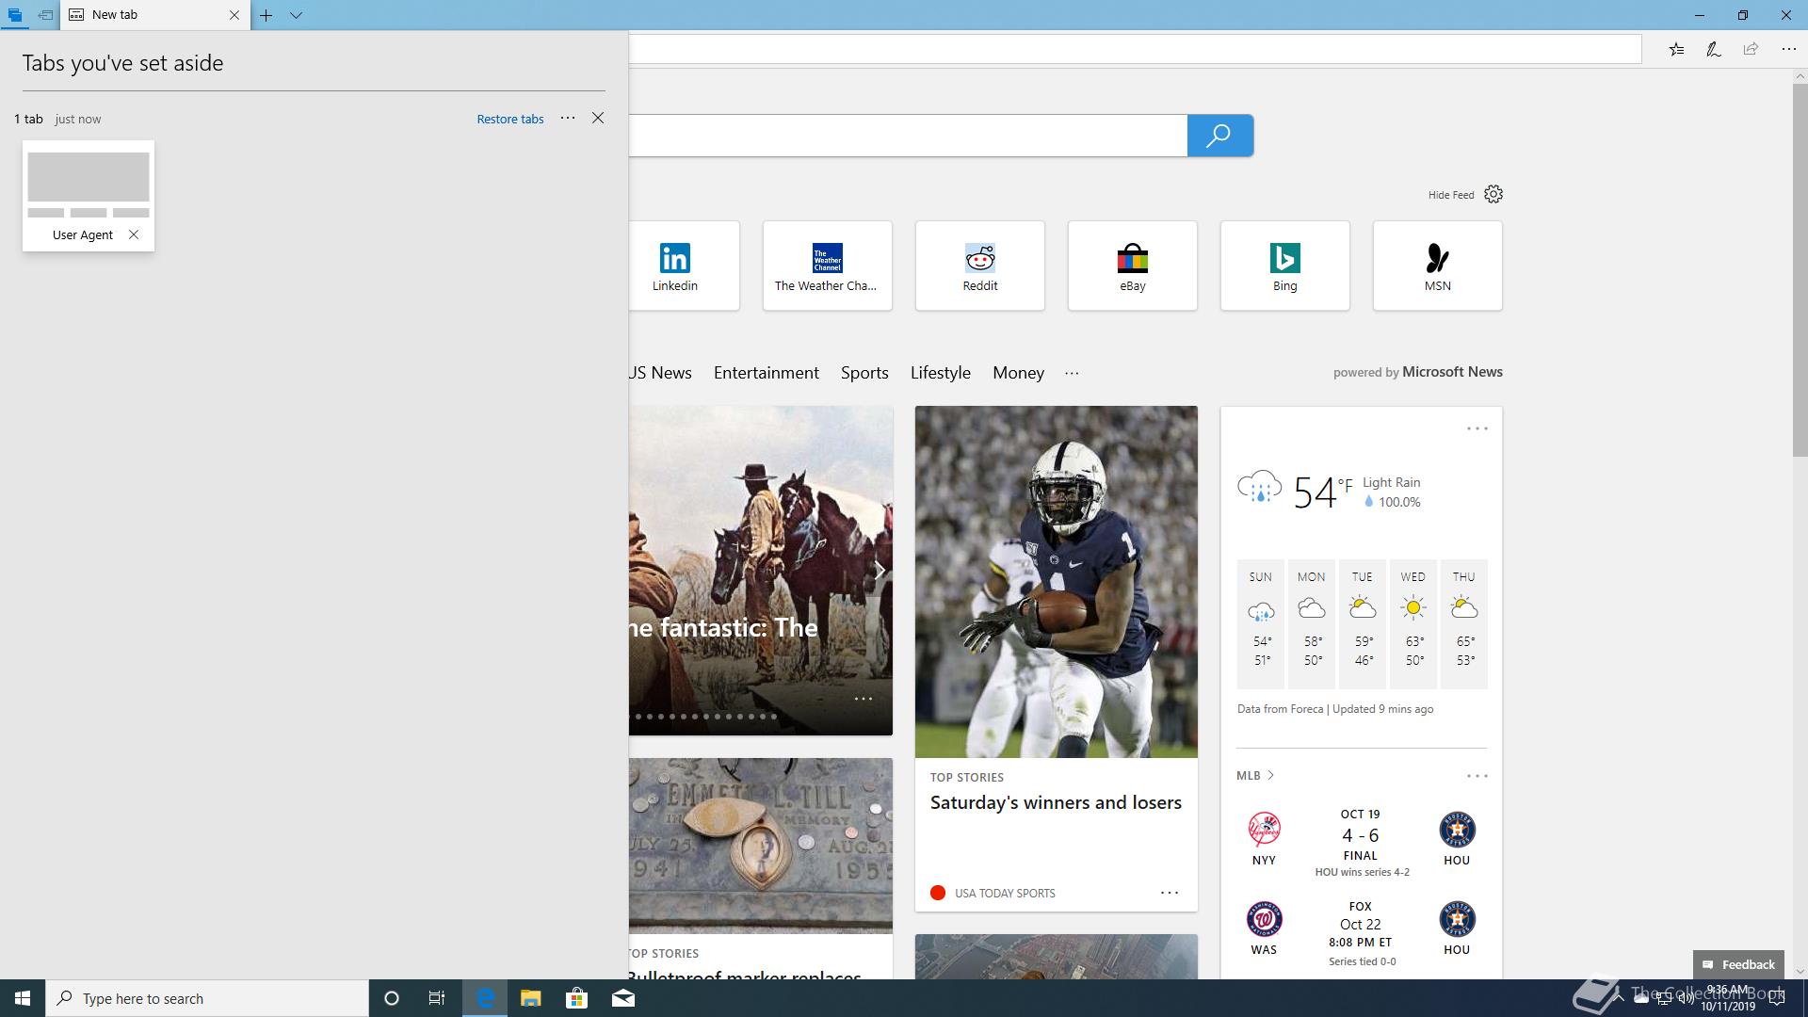
Task: Open the MLB card options menu
Action: point(1477,776)
